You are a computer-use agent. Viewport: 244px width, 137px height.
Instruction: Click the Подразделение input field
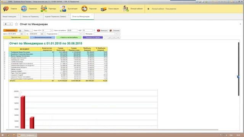pos(69,34)
